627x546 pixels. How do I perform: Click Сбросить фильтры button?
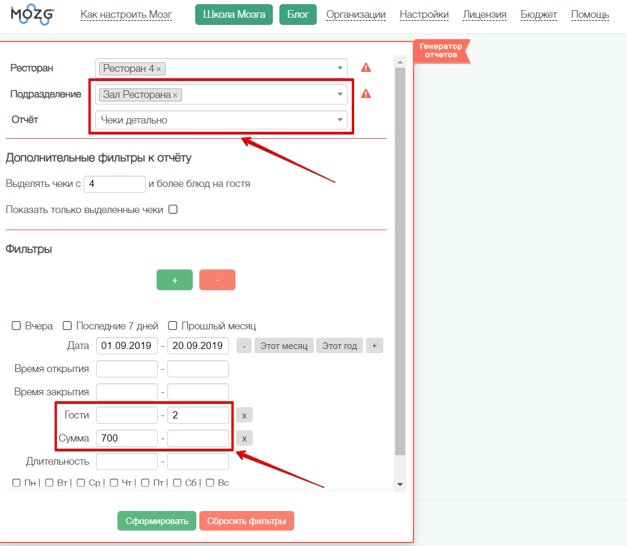246,521
